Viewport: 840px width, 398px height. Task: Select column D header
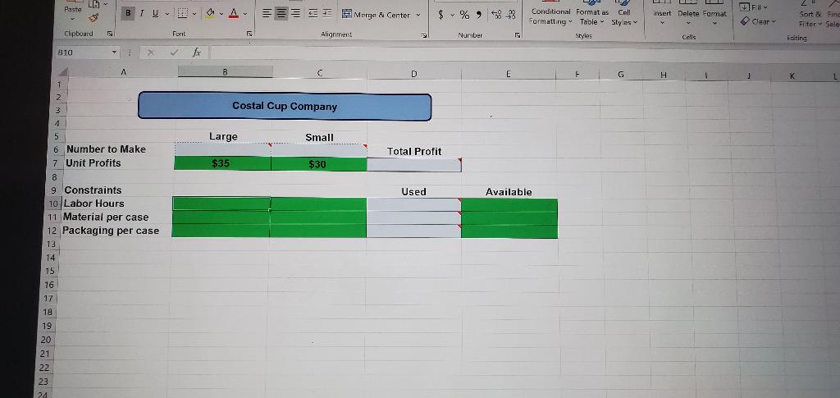tap(414, 73)
